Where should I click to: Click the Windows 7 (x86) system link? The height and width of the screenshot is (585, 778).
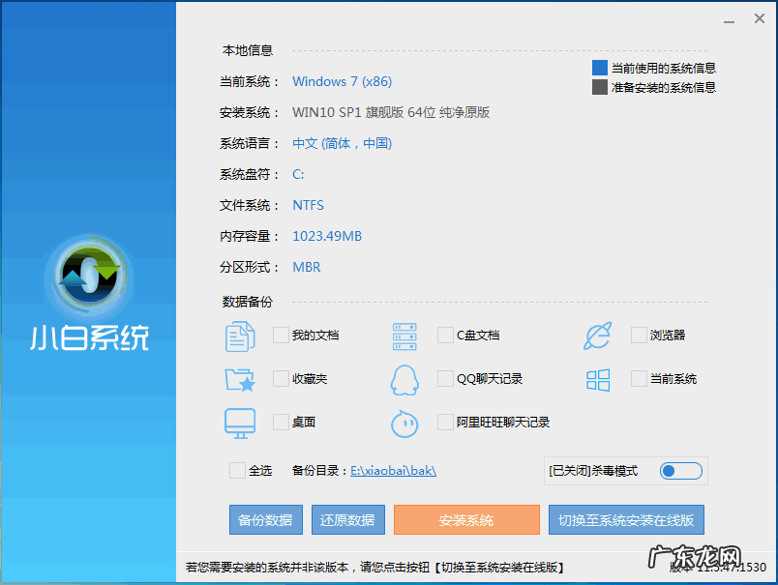tap(342, 81)
